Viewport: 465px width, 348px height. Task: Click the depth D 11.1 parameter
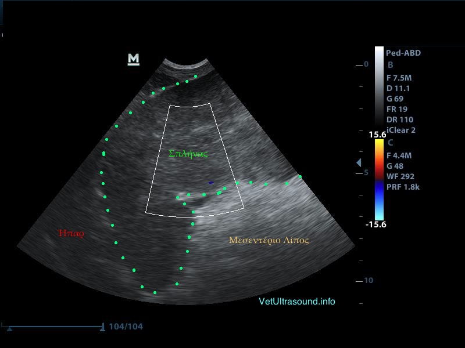[398, 88]
